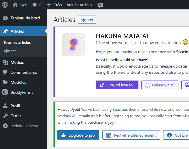Click What benefit would you have? text

(122, 60)
